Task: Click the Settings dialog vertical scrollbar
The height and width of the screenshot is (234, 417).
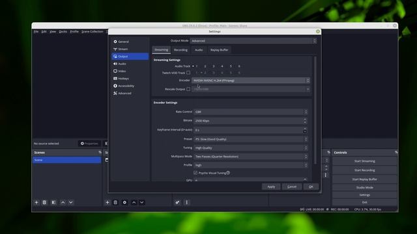Action: [x=315, y=110]
